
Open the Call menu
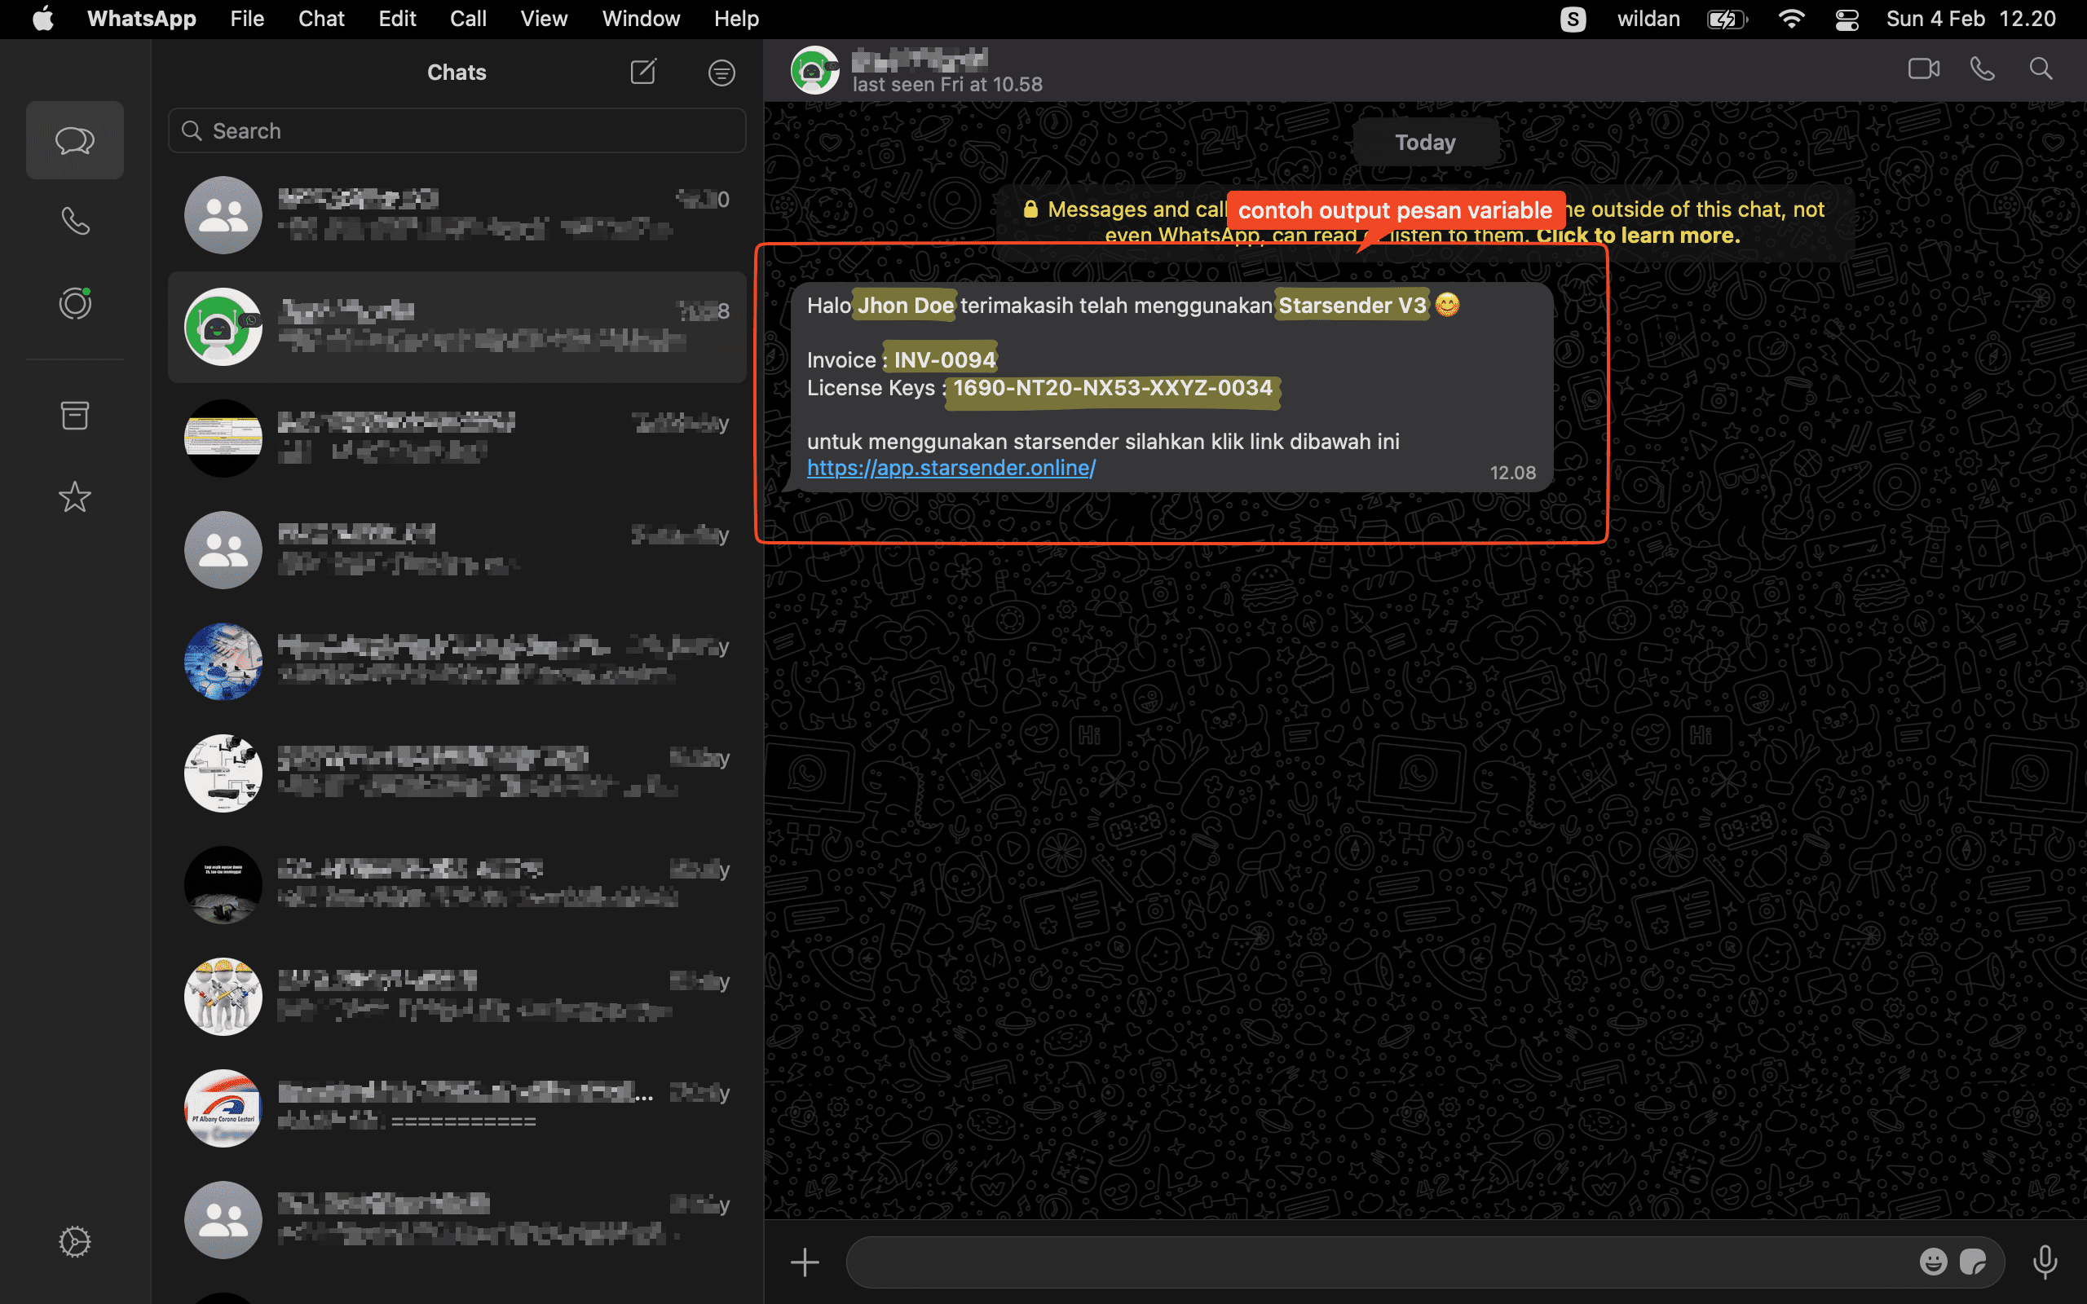tap(468, 19)
